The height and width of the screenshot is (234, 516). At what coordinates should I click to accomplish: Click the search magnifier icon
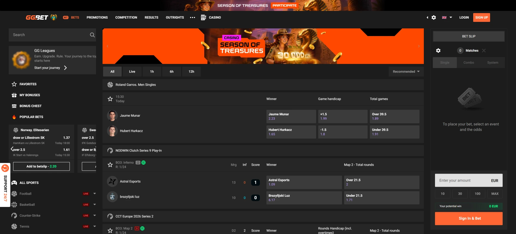[92, 35]
